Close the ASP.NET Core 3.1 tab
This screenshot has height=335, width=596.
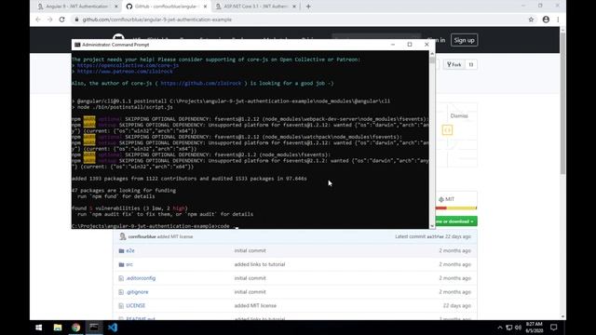[x=294, y=7]
